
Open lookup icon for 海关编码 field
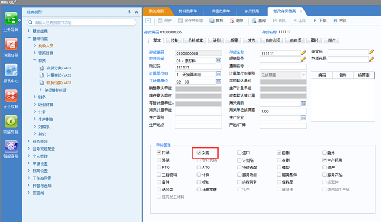pyautogui.click(x=303, y=103)
